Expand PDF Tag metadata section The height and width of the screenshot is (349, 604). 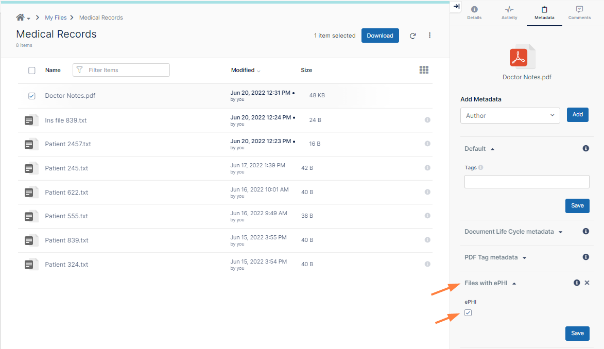pos(495,257)
